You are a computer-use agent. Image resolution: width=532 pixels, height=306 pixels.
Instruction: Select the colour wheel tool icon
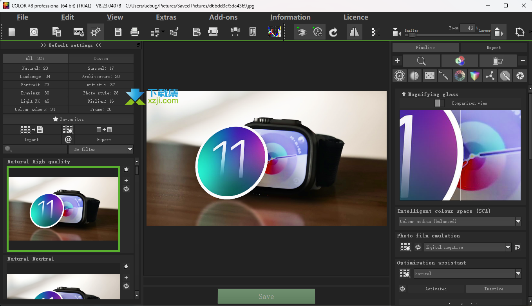[460, 76]
